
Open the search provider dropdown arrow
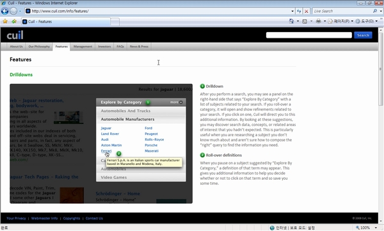click(381, 11)
